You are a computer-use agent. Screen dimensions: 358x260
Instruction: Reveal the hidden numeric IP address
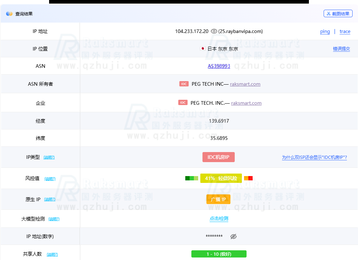[x=234, y=236]
